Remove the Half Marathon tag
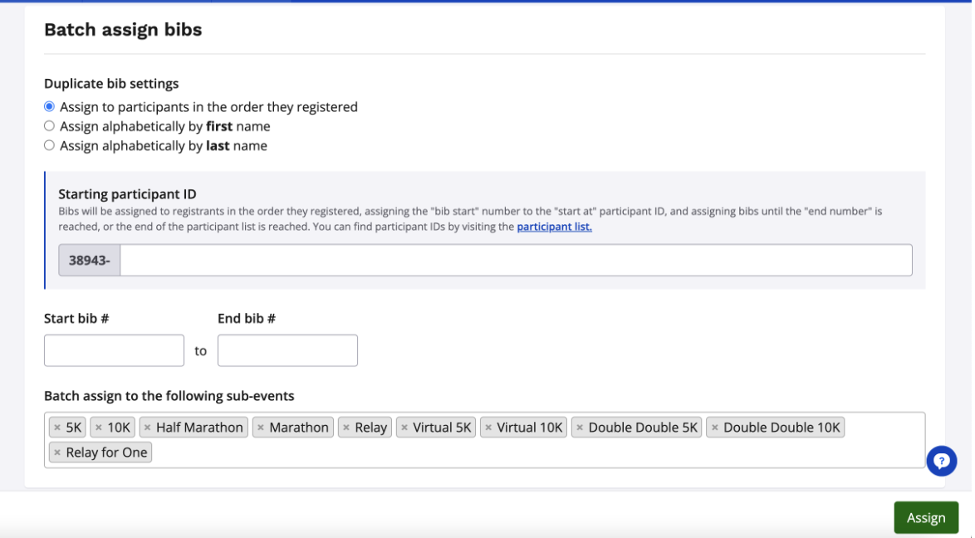This screenshot has width=975, height=538. (147, 428)
